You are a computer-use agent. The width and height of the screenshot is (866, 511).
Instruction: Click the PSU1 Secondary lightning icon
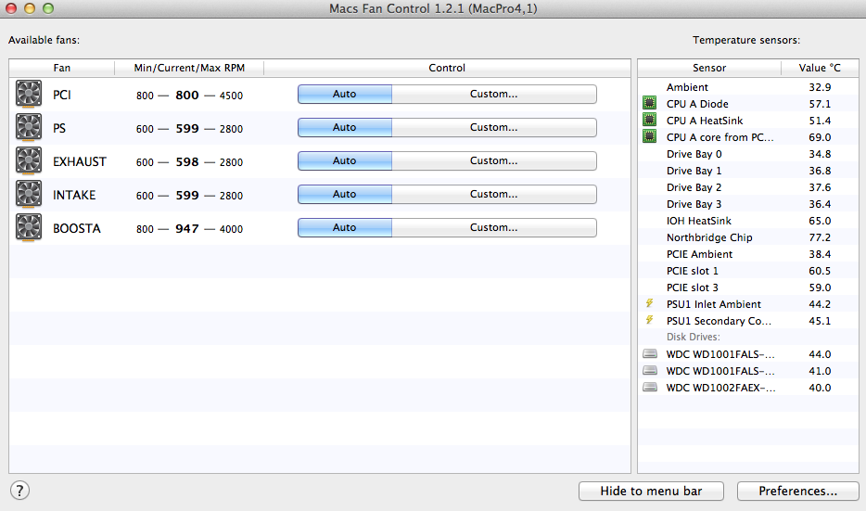coord(649,320)
